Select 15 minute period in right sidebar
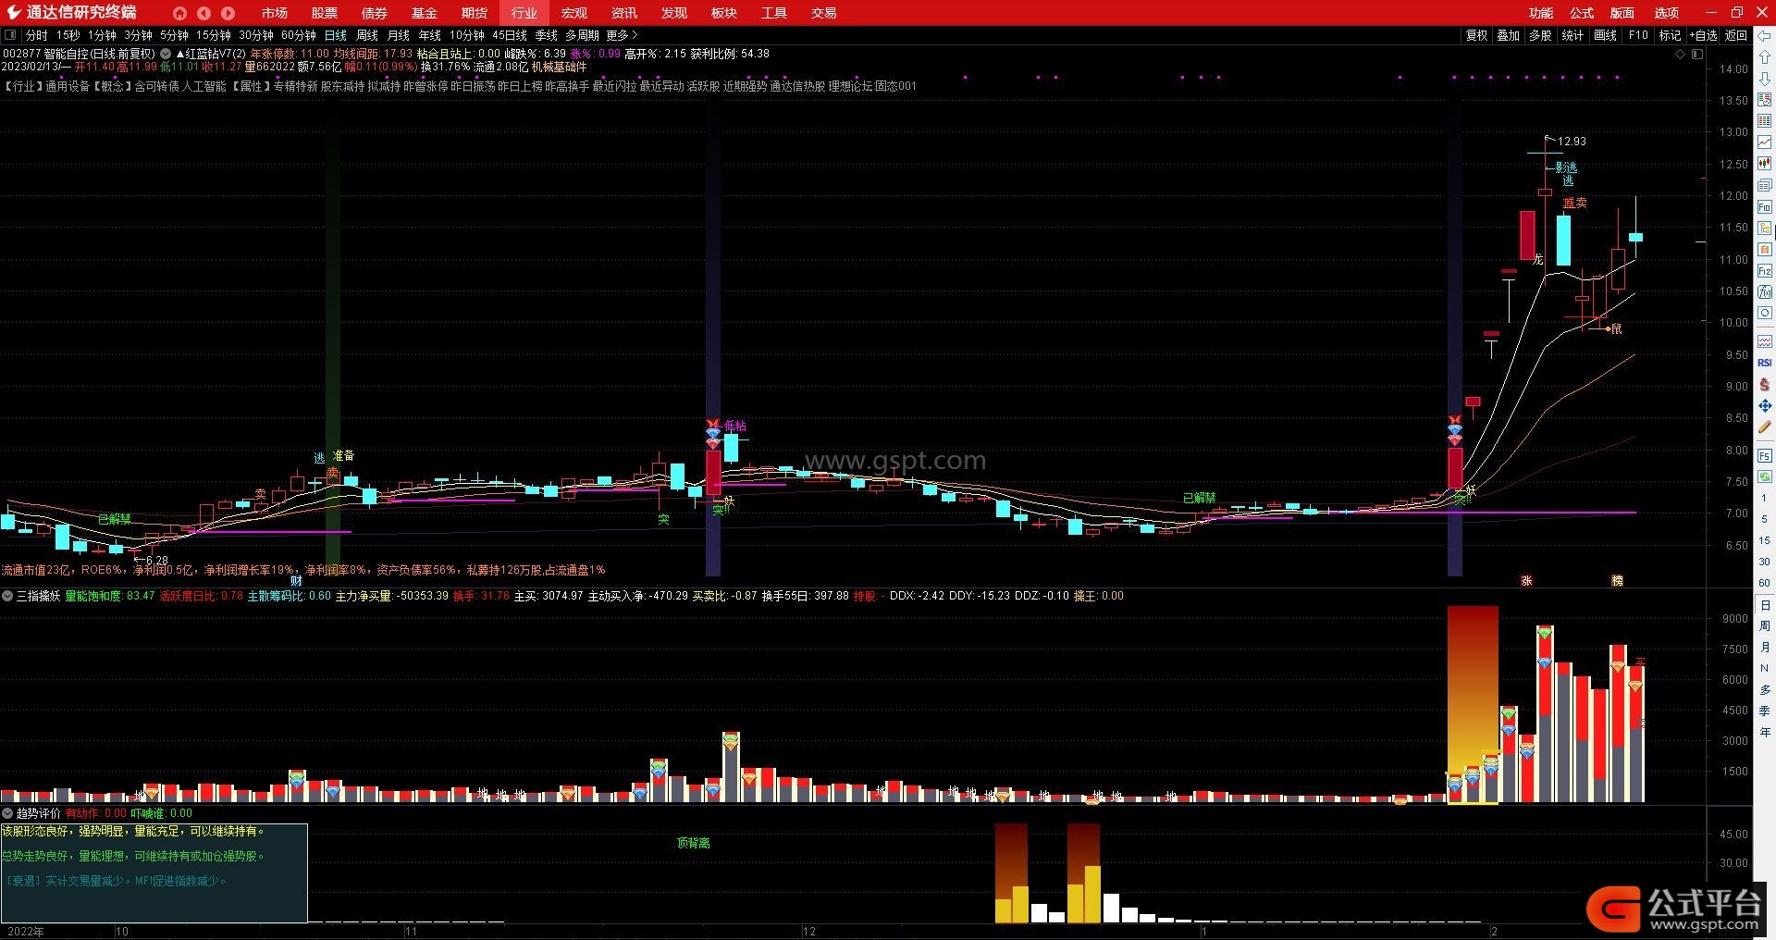 [x=1765, y=540]
